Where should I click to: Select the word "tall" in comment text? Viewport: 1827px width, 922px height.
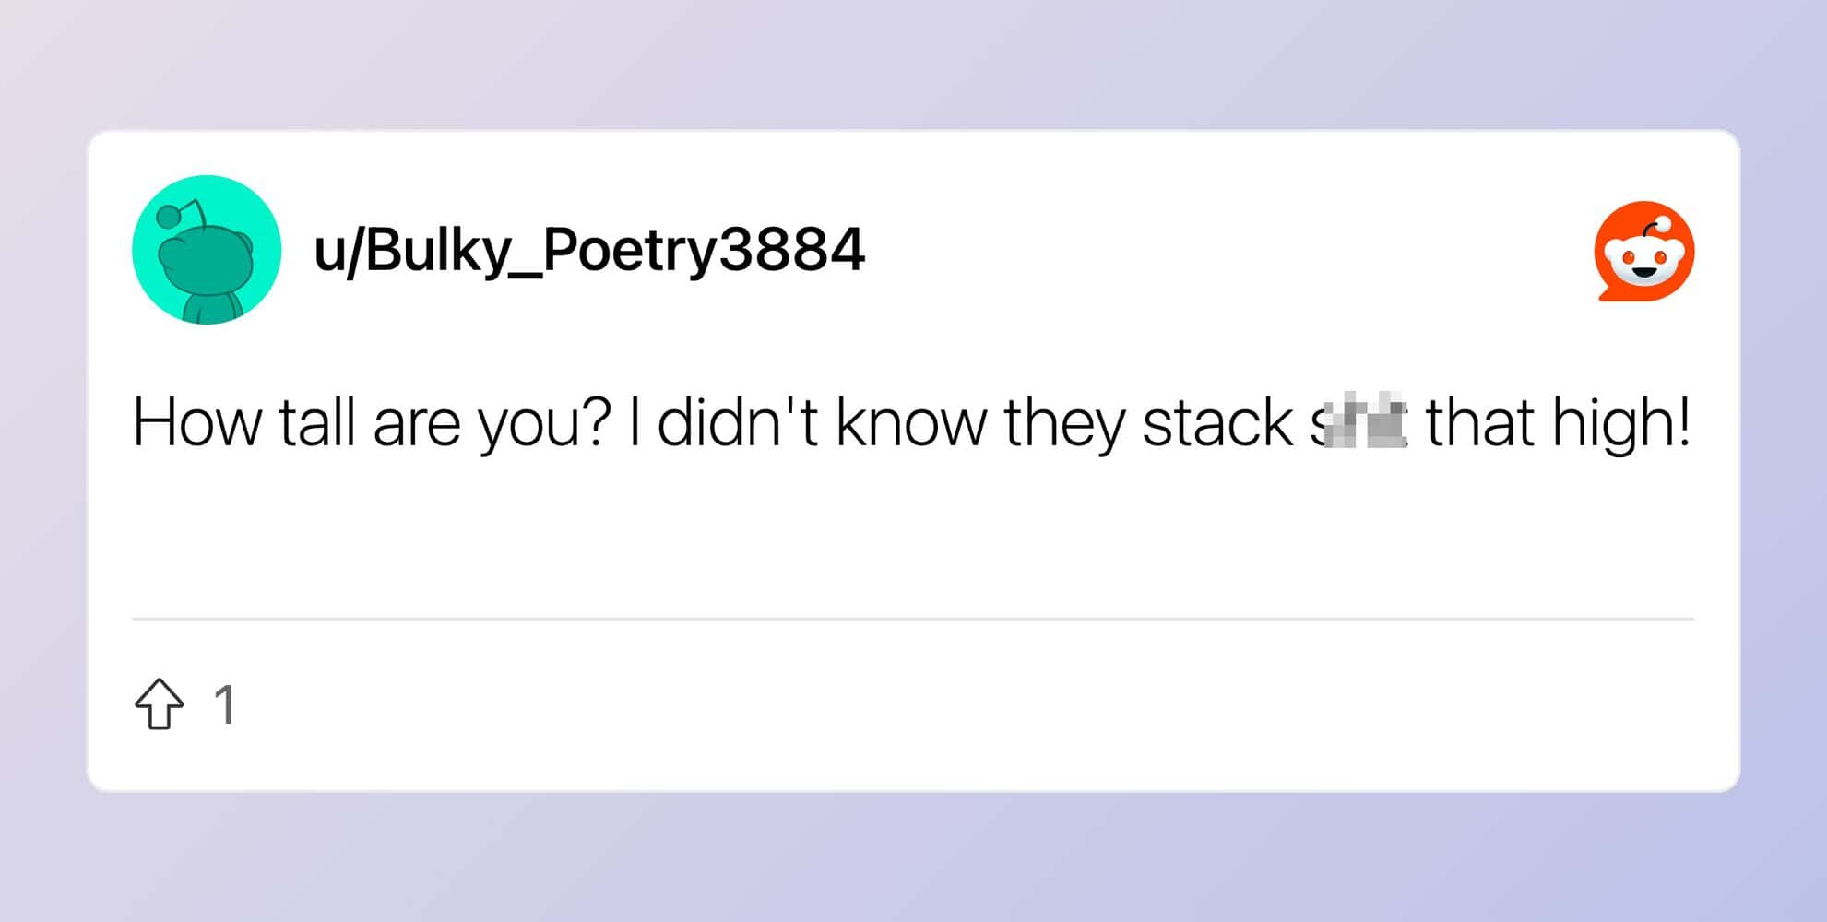[317, 422]
